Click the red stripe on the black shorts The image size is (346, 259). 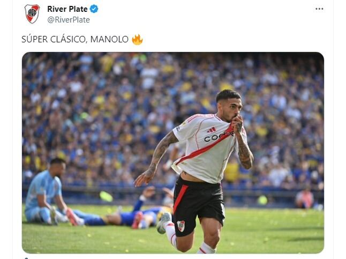tap(180, 199)
